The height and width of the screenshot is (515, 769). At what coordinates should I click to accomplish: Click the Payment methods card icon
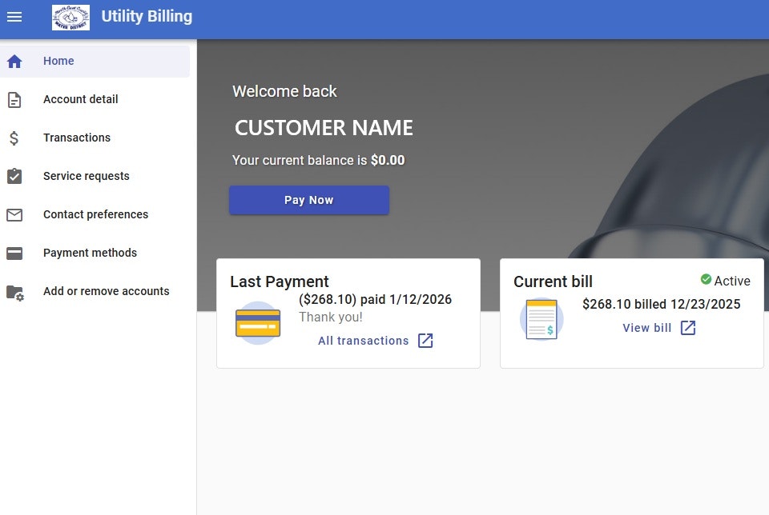[14, 253]
